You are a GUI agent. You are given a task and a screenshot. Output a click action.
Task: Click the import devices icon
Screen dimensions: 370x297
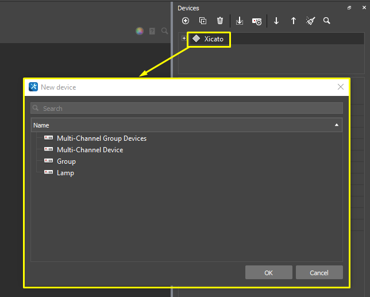coord(240,21)
